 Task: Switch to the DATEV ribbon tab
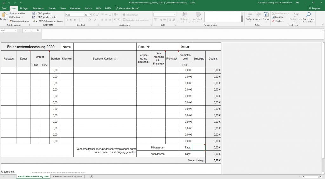(x=108, y=8)
